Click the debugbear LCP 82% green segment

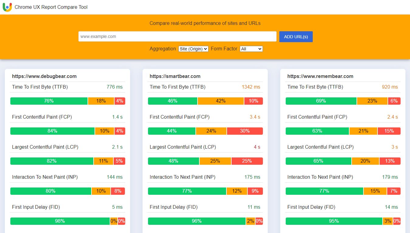[52, 161]
